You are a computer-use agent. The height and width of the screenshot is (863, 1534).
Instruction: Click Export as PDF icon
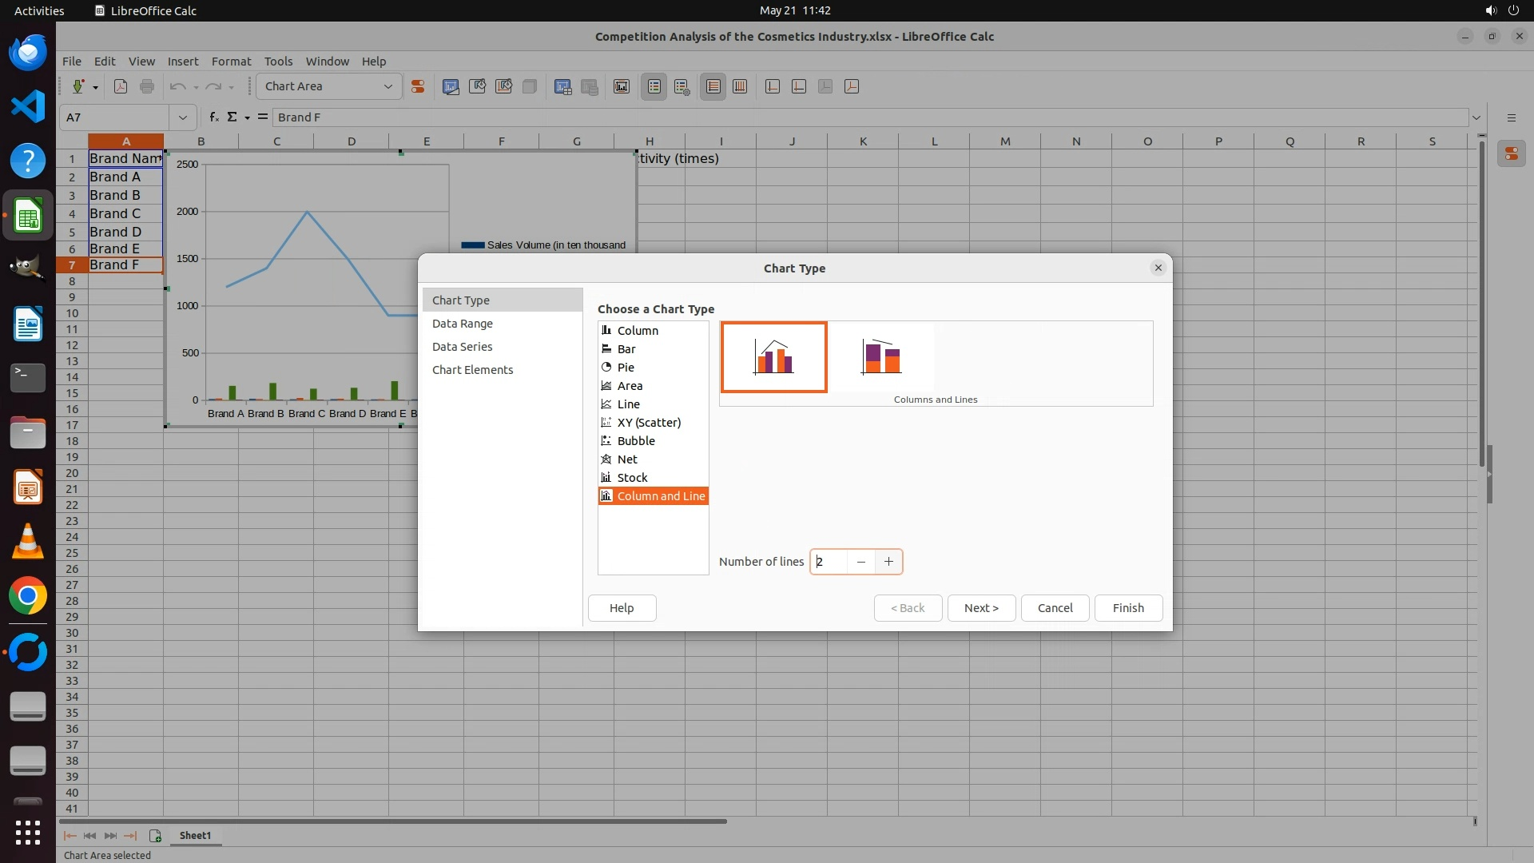click(x=121, y=86)
